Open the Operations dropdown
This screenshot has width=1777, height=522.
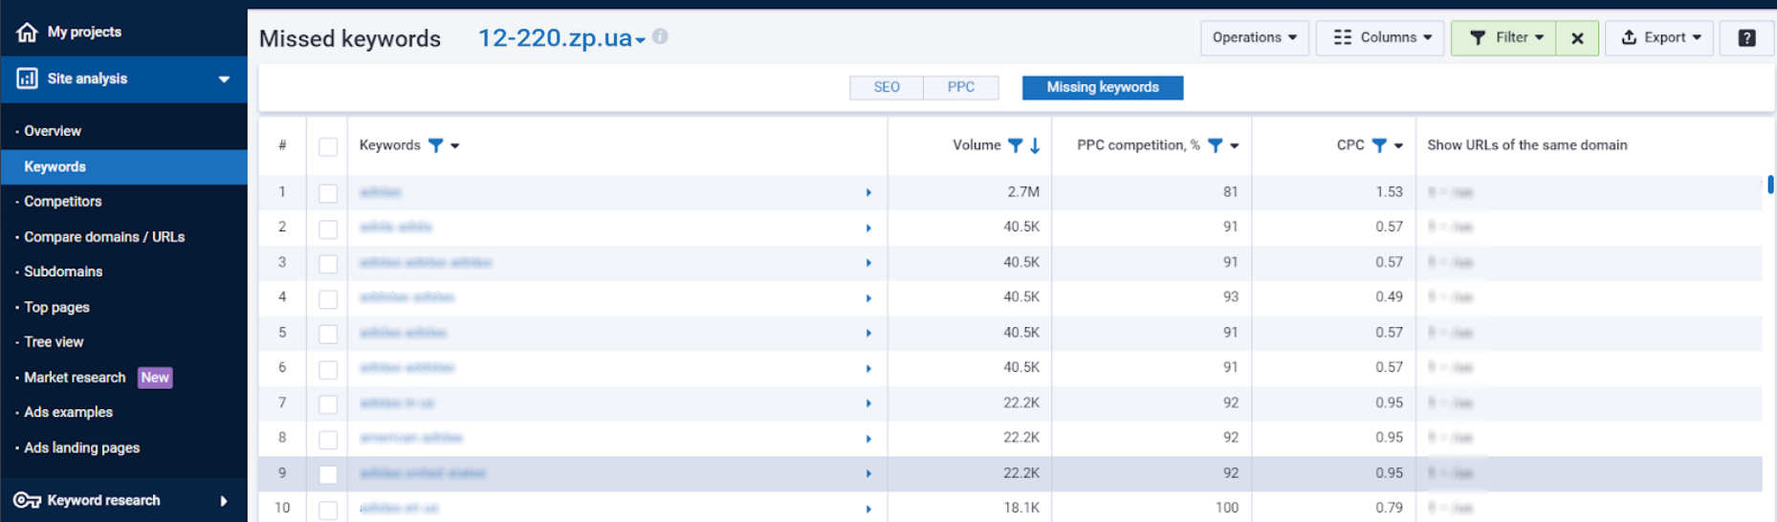(1254, 38)
